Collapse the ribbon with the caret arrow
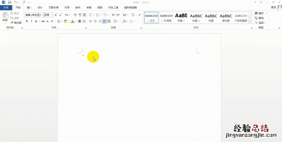This screenshot has height=142, width=282. coord(279,28)
